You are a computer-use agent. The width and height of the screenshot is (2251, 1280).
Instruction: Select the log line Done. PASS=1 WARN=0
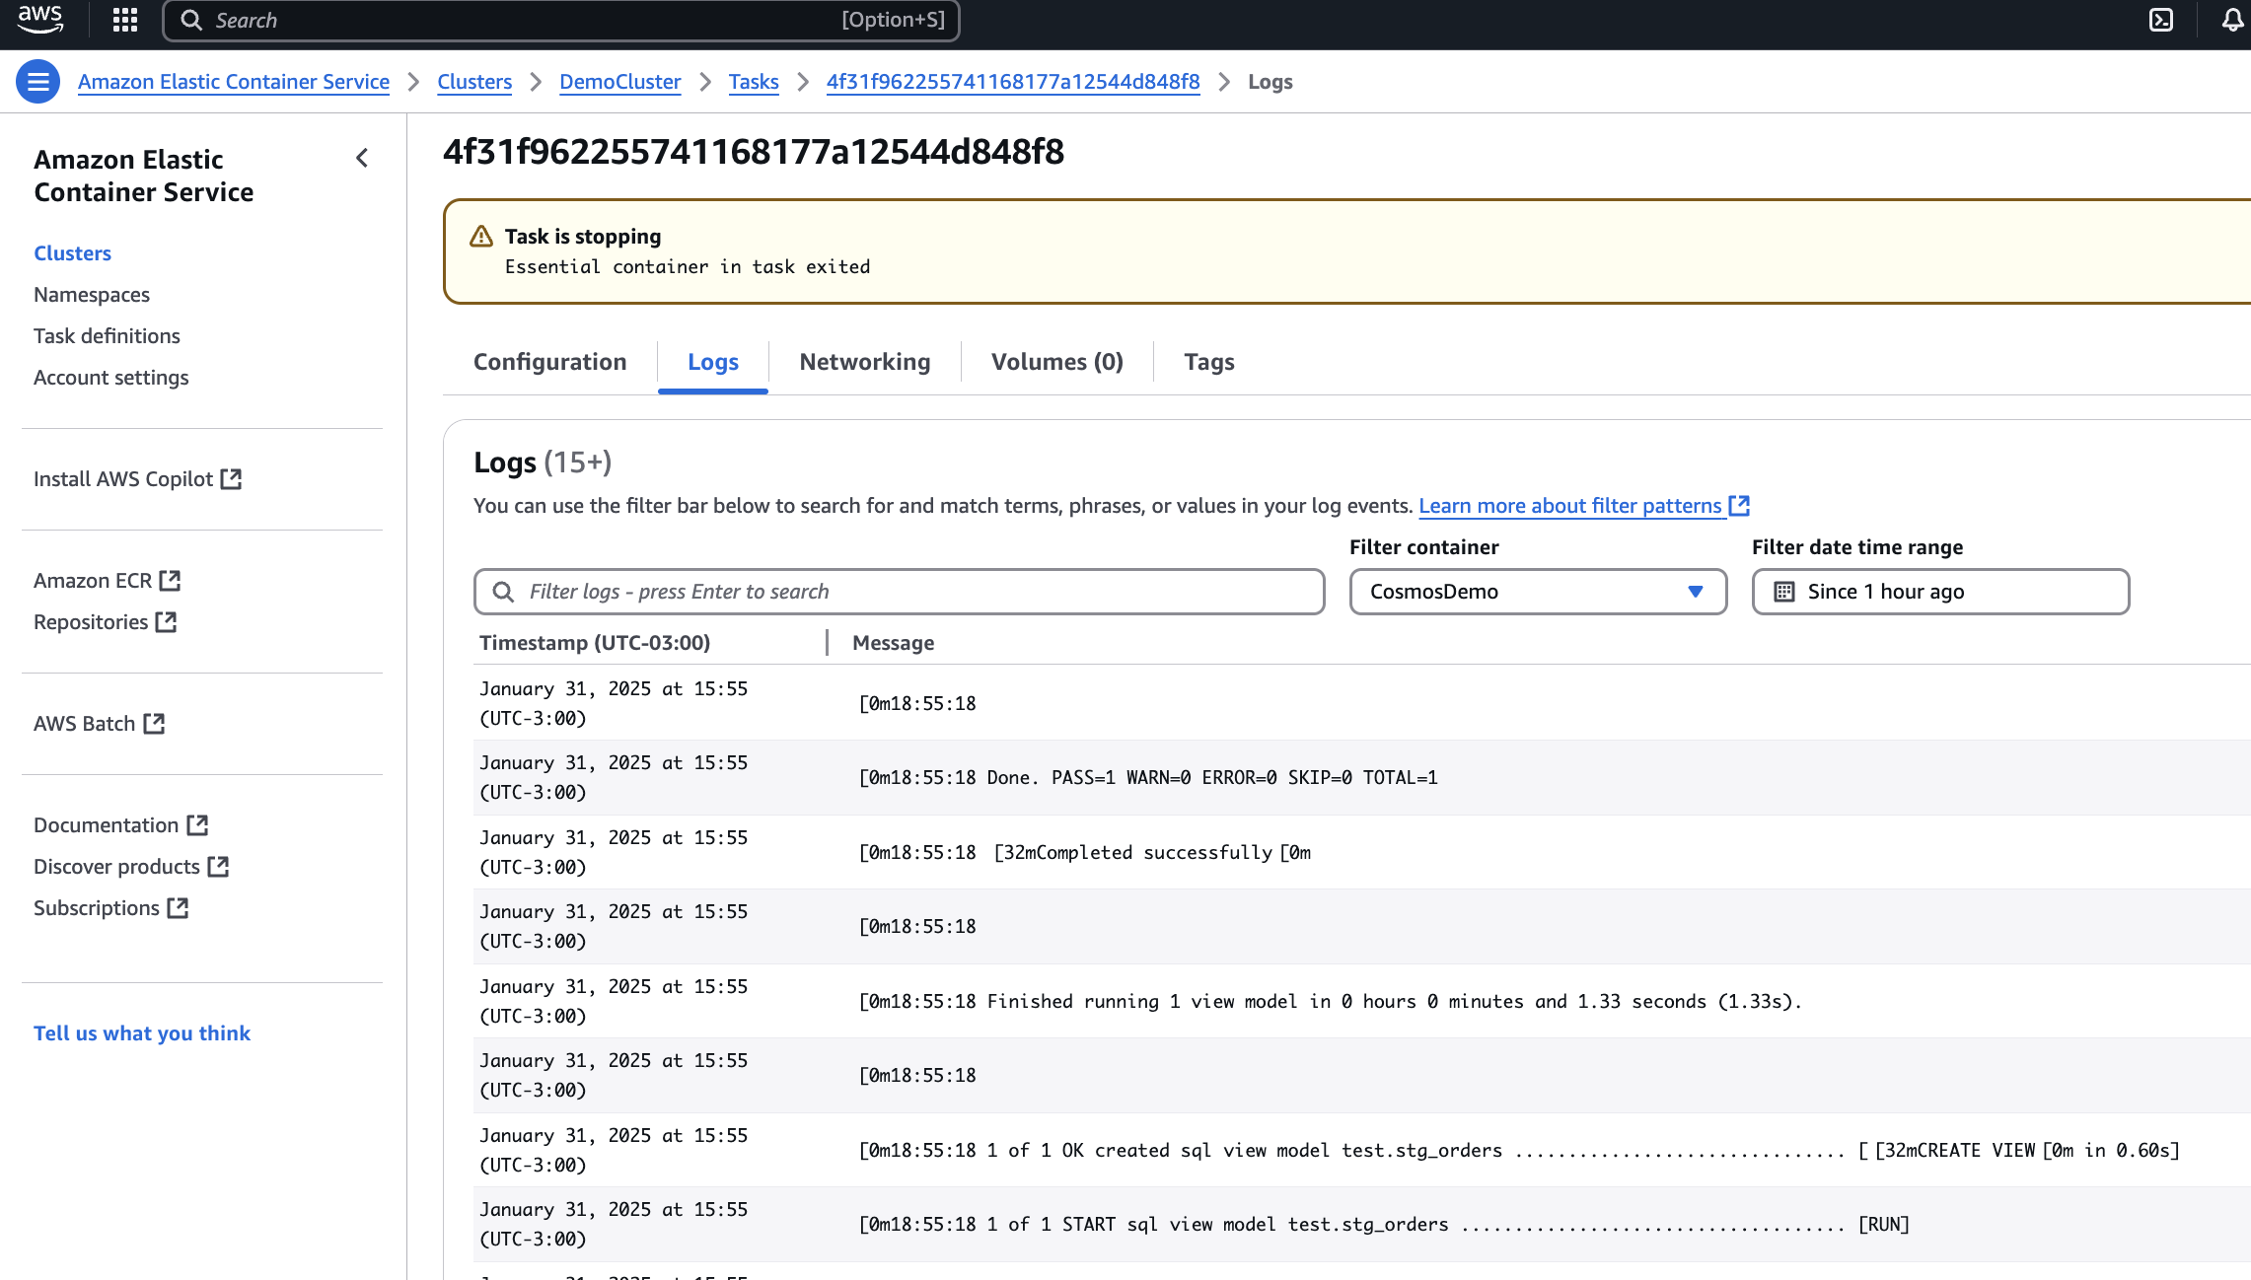coord(1148,778)
